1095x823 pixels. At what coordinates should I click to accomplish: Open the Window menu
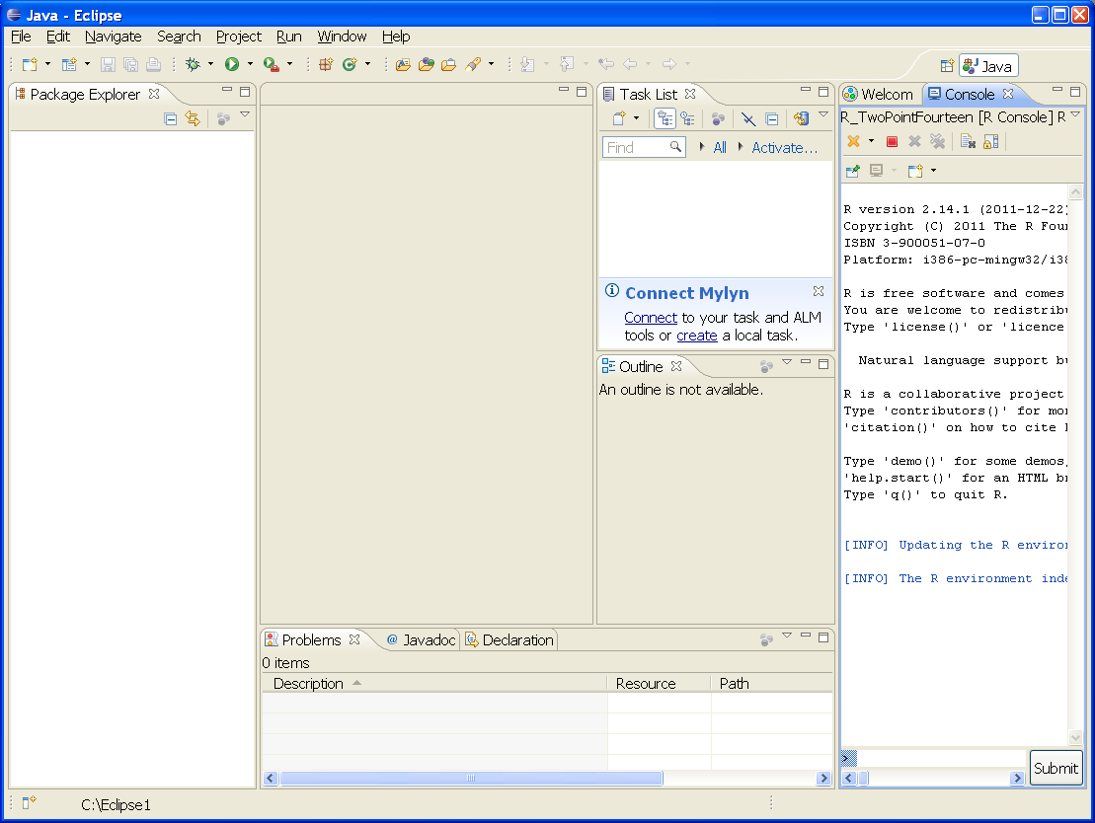click(x=342, y=37)
